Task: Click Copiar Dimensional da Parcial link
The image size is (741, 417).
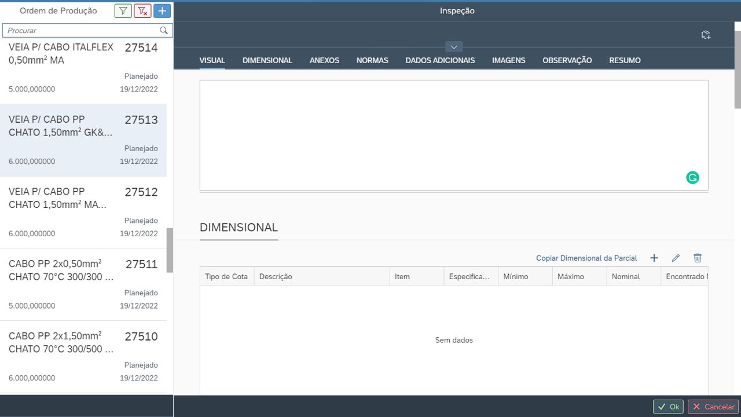Action: click(x=586, y=258)
